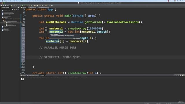The width and height of the screenshot is (185, 104).
Task: Collapse the main method fold on line 7
Action: (25, 16)
